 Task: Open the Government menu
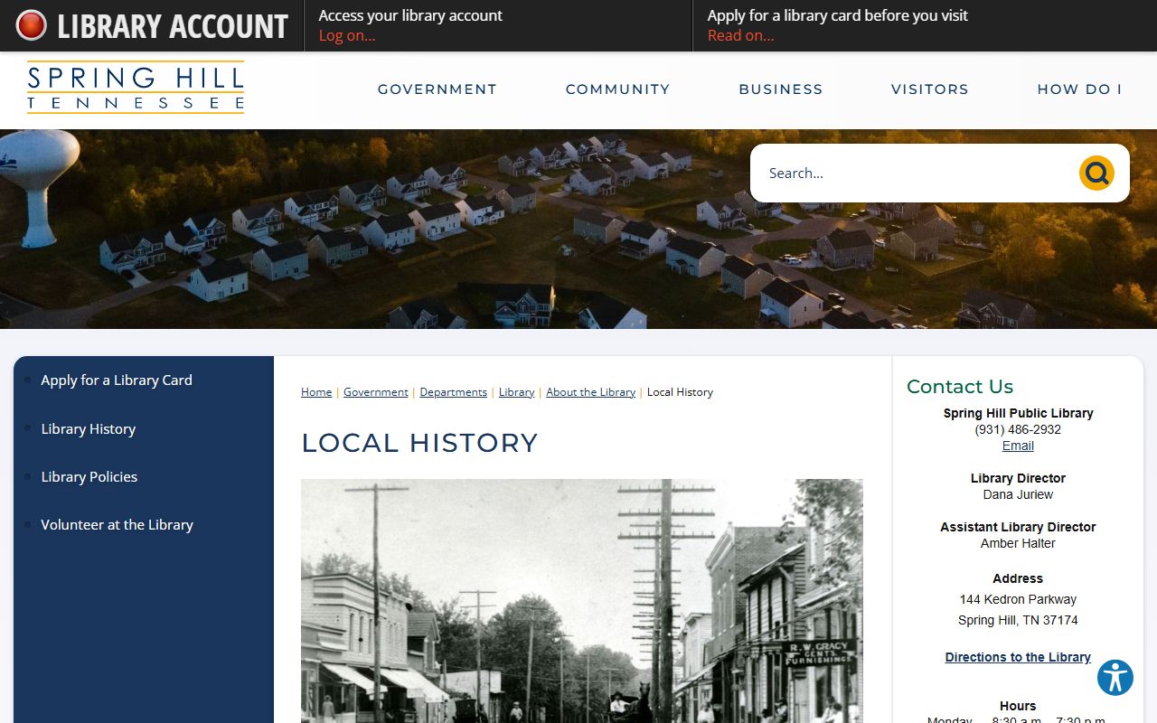pos(437,89)
